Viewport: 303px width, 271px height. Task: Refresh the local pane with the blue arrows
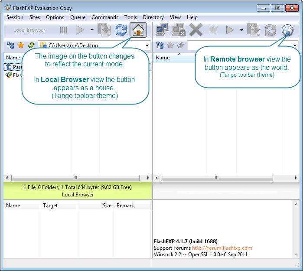pos(121,30)
